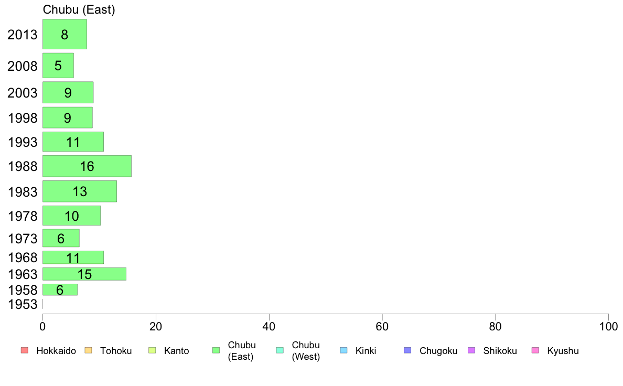Select the 1953 year axis label
Screen dimensions: 623x386
[x=23, y=304]
